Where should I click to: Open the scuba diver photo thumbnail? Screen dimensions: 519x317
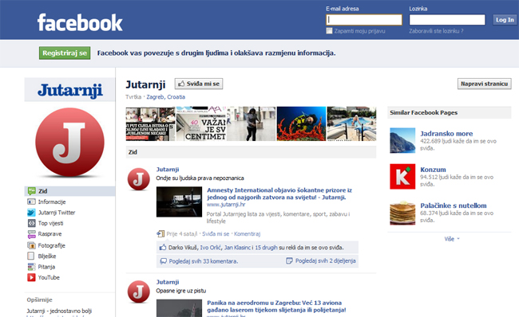coord(301,123)
